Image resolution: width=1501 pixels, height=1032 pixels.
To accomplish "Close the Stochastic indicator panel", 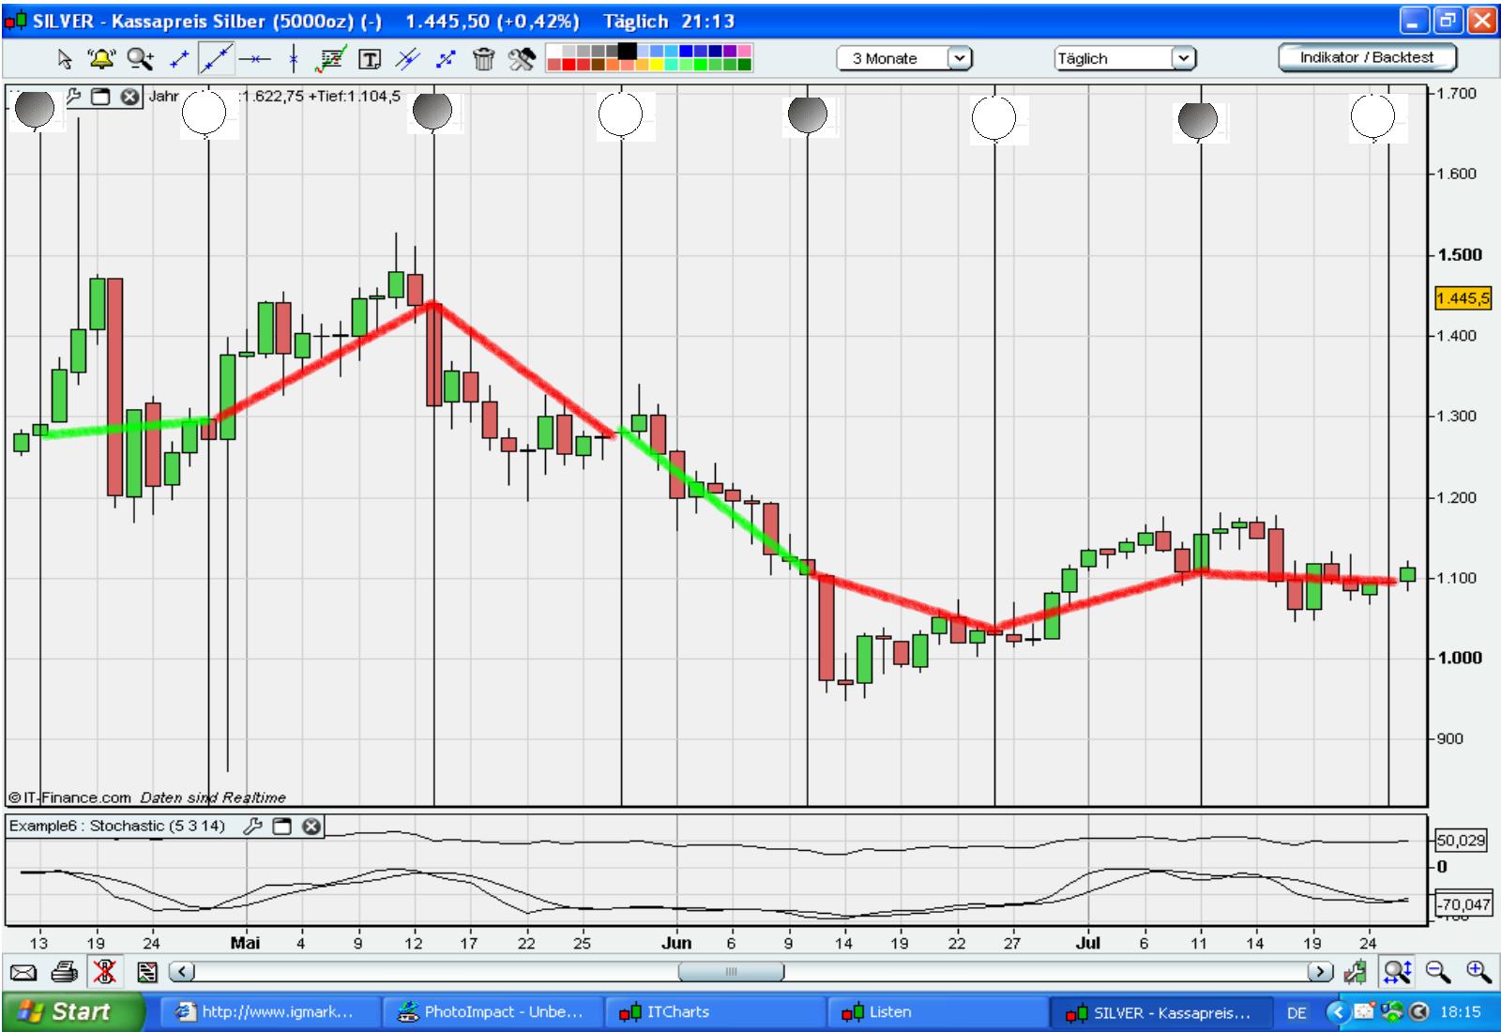I will point(311,827).
